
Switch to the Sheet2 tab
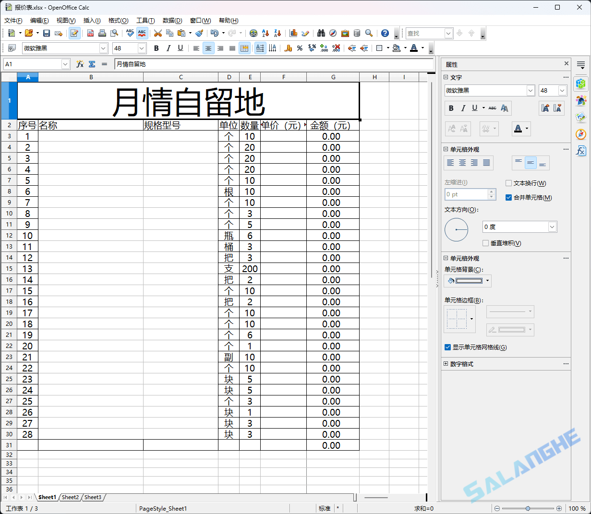click(x=70, y=497)
